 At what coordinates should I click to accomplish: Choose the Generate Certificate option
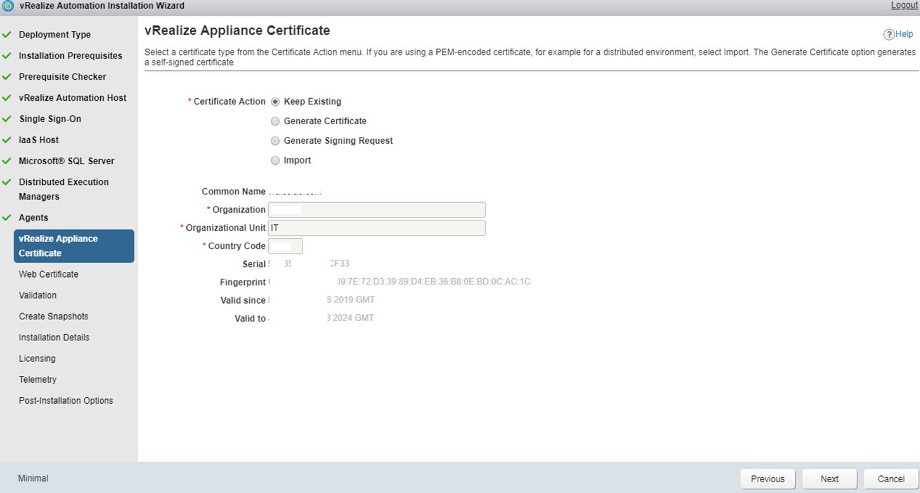coord(275,121)
